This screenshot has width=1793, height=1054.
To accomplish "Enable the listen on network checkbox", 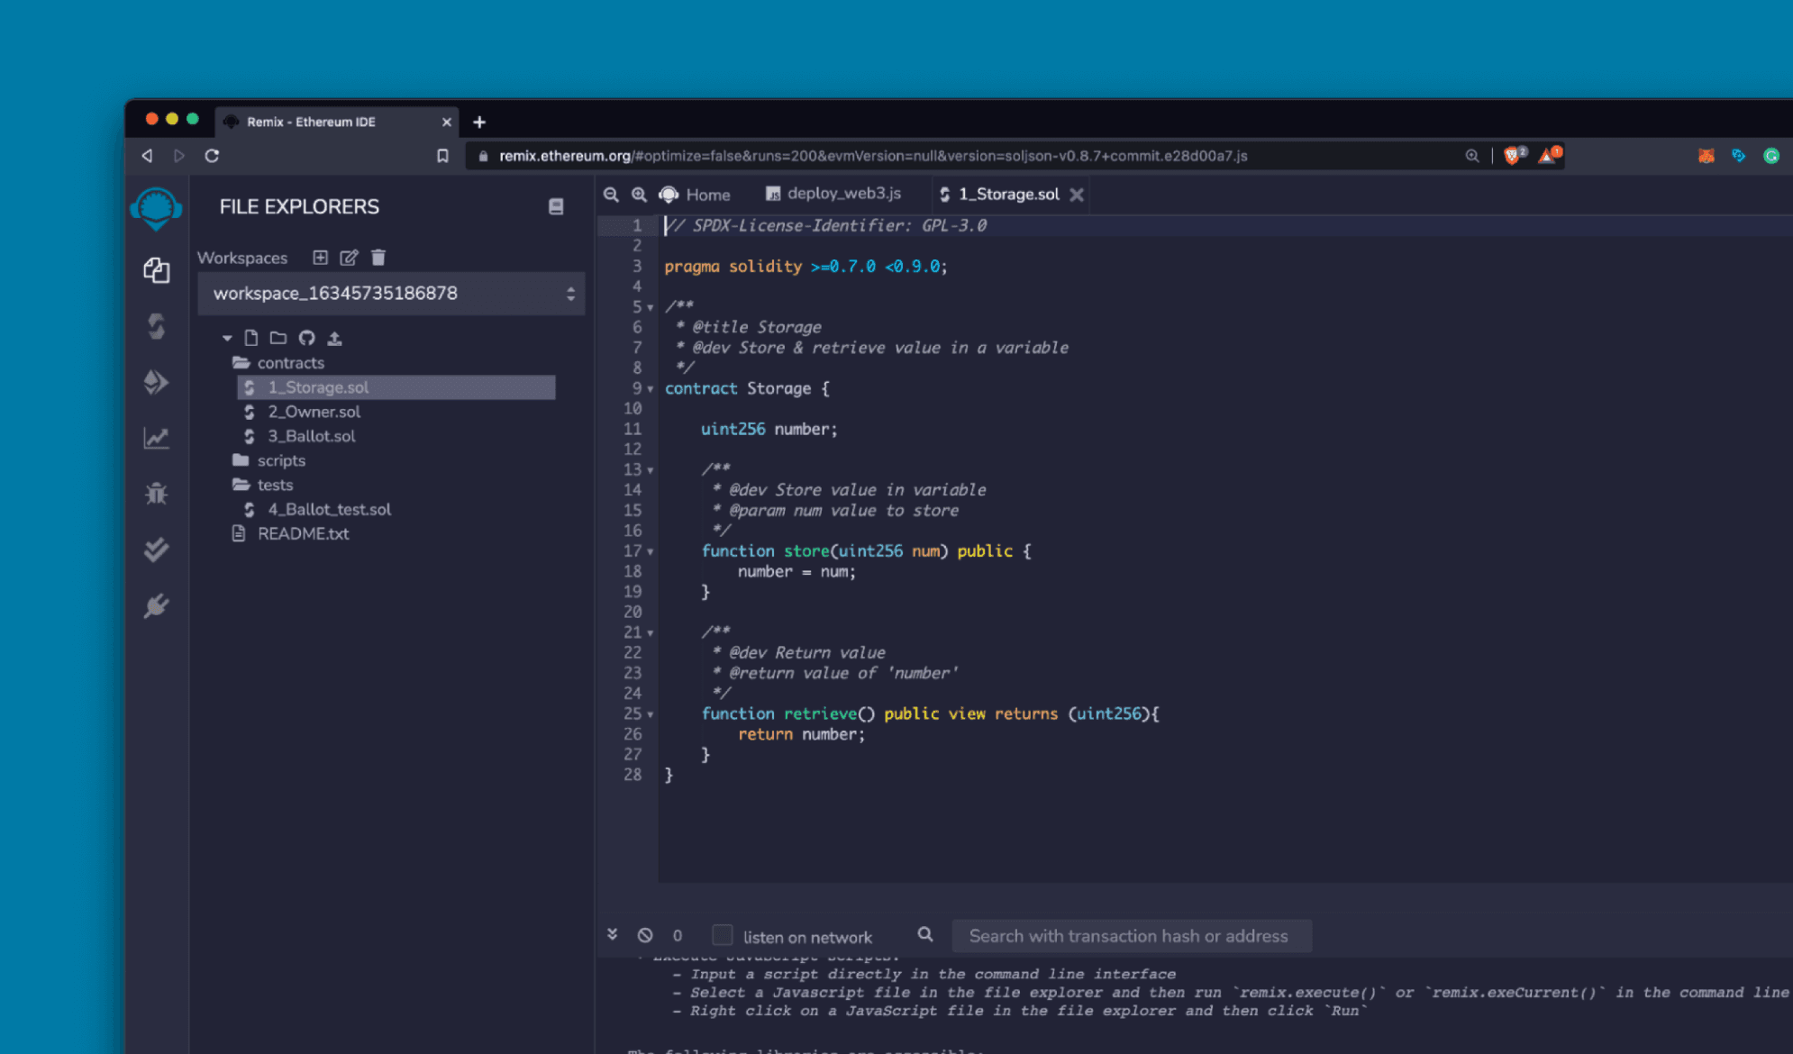I will [722, 935].
